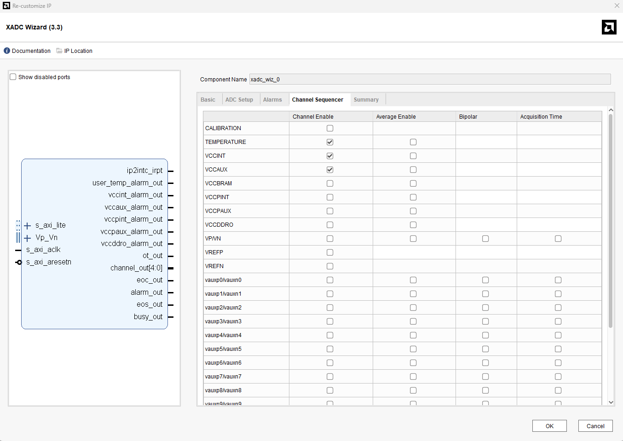This screenshot has width=623, height=441.
Task: Expand the Vp_Vn interface plus icon
Action: 28,238
